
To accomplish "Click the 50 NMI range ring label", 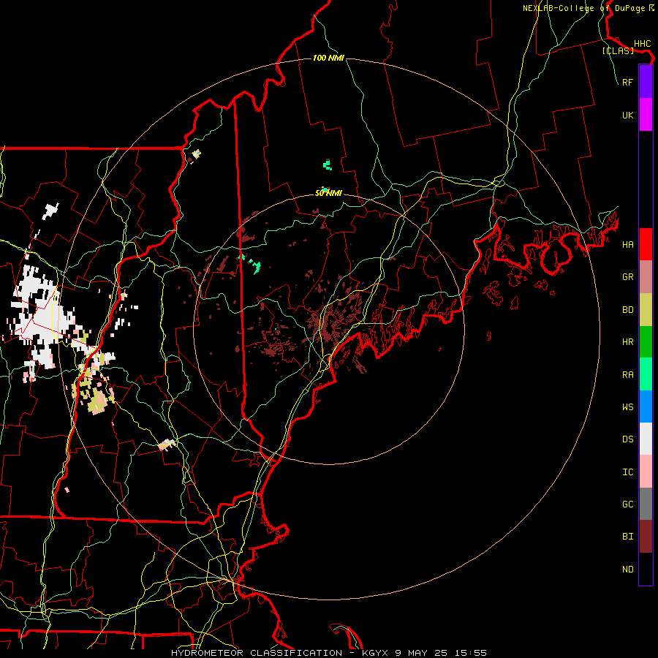I will (328, 193).
